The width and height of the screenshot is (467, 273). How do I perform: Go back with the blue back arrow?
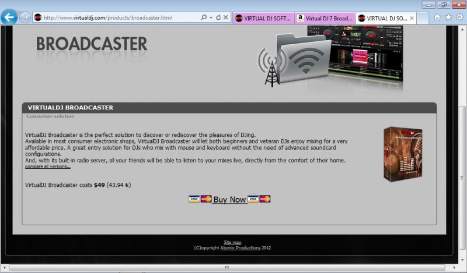(9, 17)
